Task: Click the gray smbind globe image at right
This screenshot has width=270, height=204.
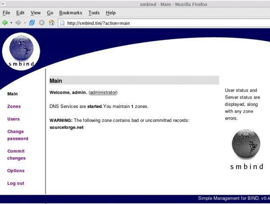Action: [246, 150]
